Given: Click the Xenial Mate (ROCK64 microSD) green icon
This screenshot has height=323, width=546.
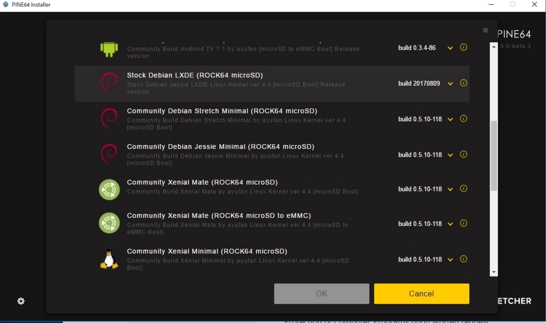Looking at the screenshot, I should point(109,189).
